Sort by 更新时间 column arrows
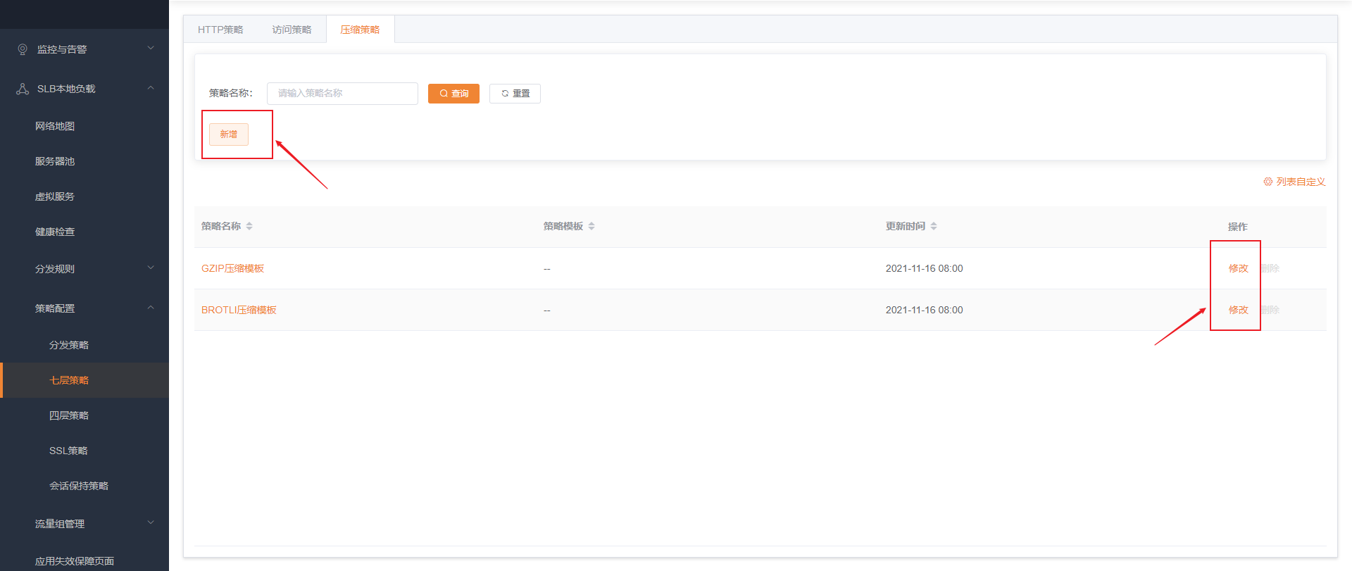The width and height of the screenshot is (1352, 571). pos(934,226)
